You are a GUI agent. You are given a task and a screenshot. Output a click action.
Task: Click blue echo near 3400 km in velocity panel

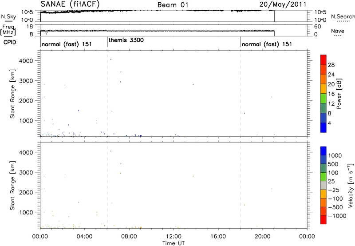coord(121,163)
